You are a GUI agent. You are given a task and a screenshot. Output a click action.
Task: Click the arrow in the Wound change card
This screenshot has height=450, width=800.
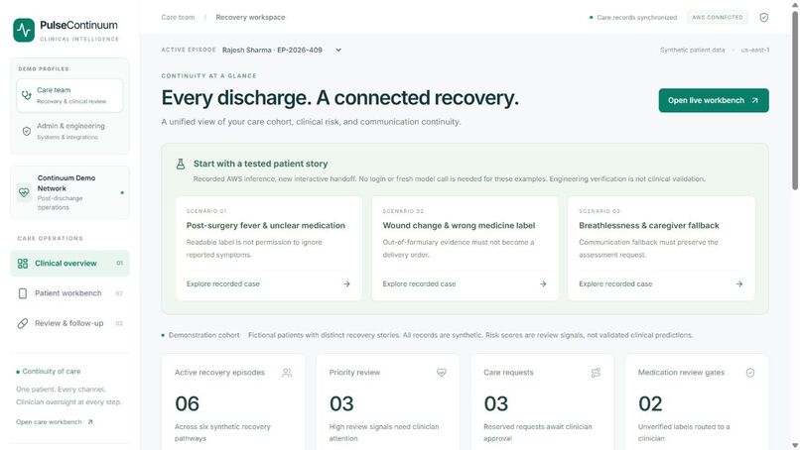(x=543, y=283)
